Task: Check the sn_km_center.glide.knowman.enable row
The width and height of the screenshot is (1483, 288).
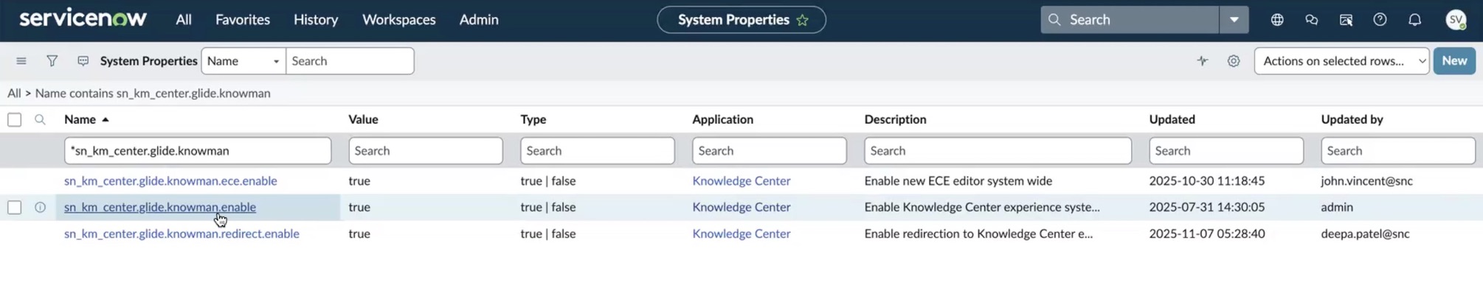Action: pyautogui.click(x=14, y=207)
